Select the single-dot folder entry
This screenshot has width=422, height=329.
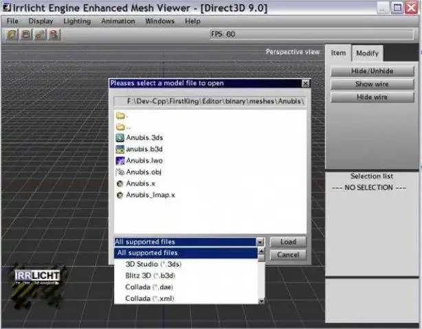pyautogui.click(x=122, y=115)
